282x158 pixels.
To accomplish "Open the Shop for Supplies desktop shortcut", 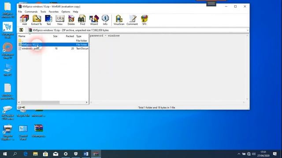I will click(x=8, y=133).
